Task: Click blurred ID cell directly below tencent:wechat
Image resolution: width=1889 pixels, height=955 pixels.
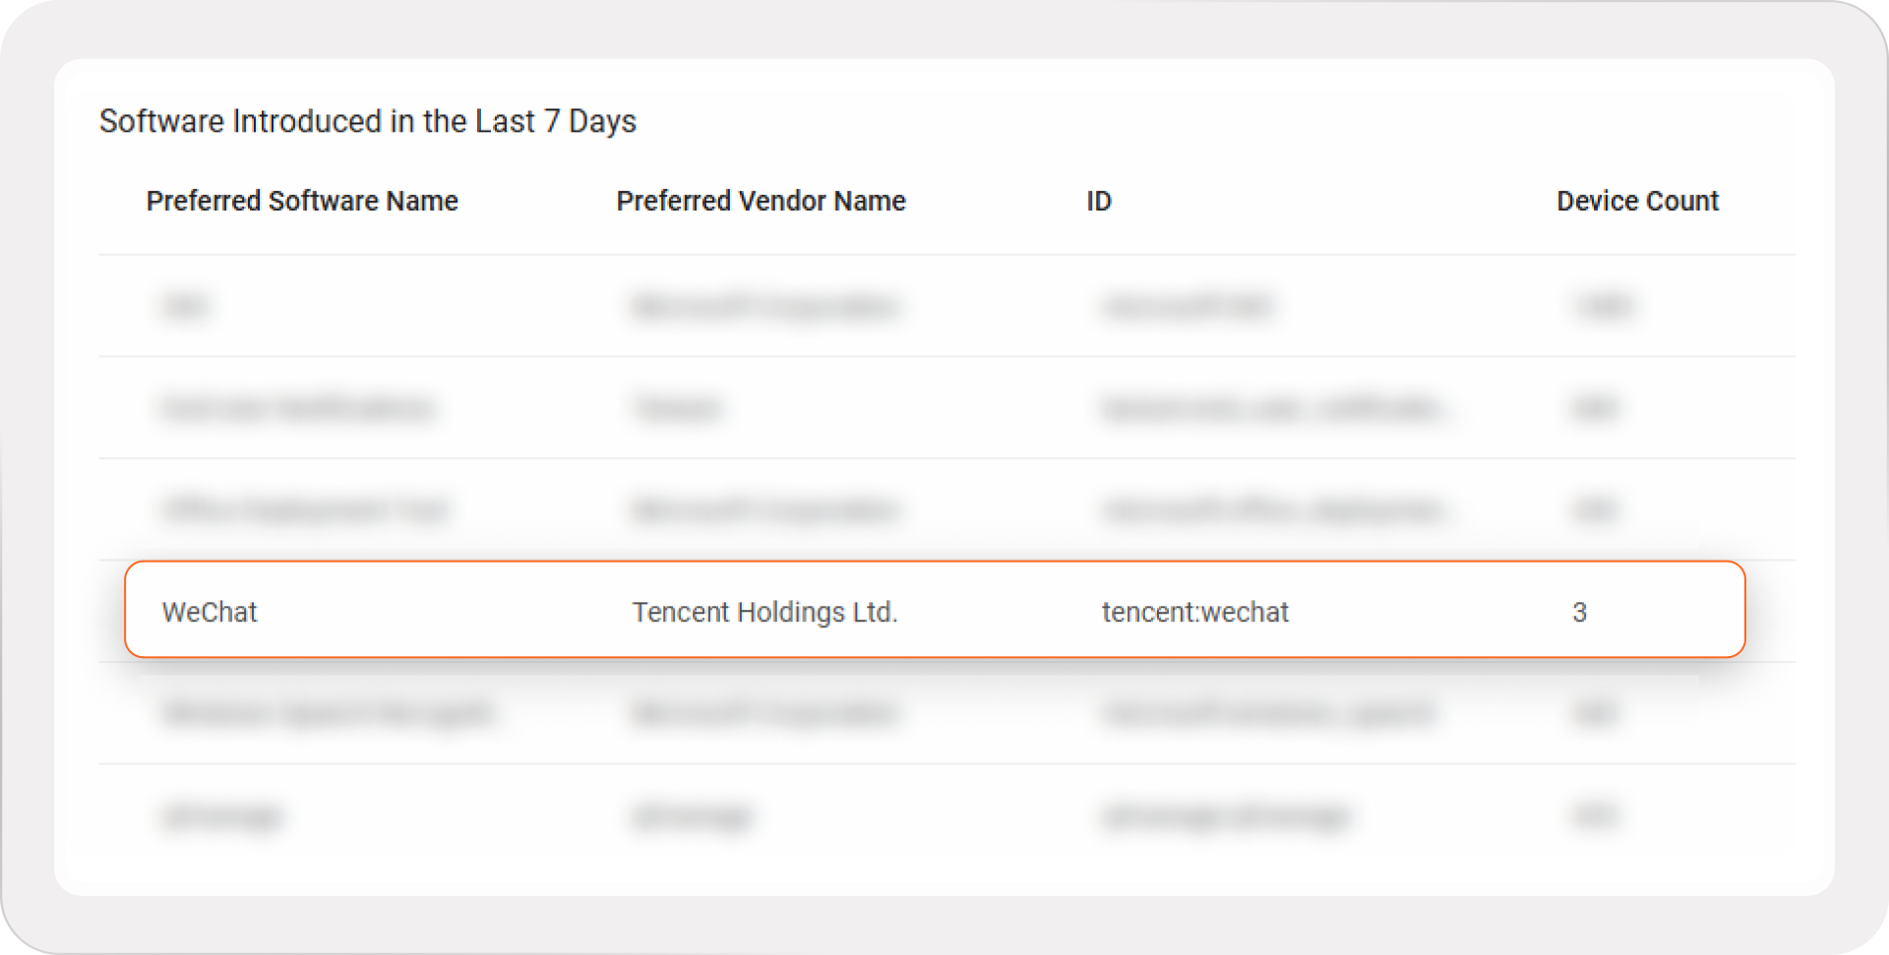Action: pos(1267,713)
